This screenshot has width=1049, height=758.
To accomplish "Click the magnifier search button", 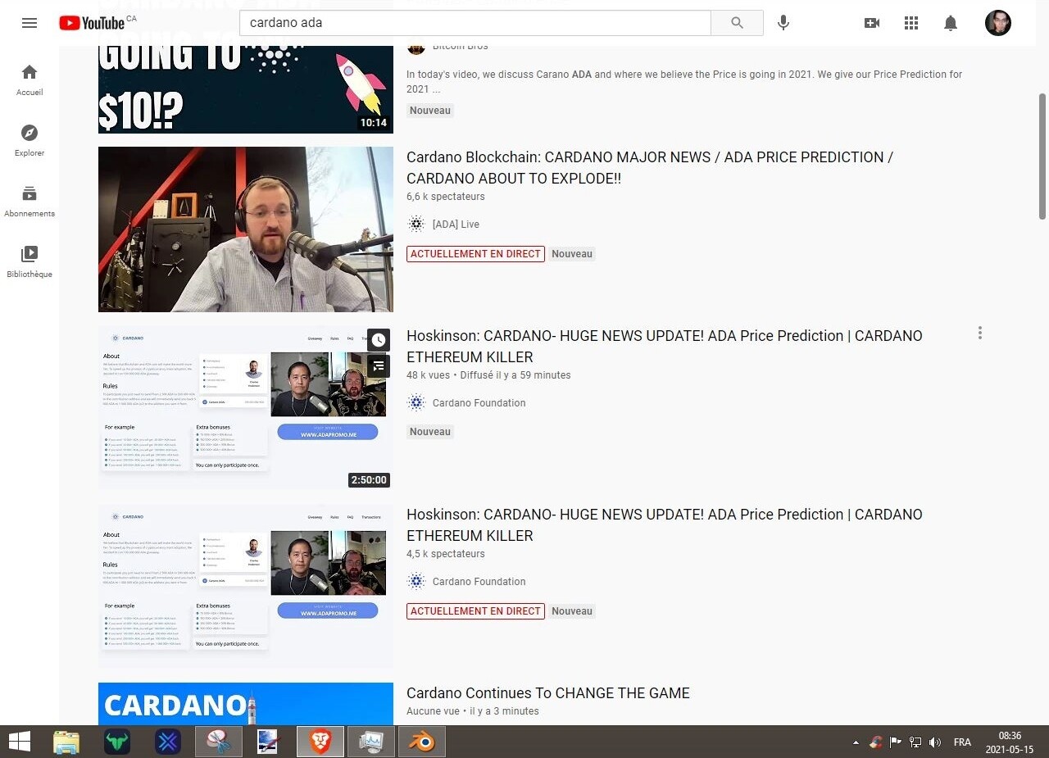I will [x=737, y=23].
